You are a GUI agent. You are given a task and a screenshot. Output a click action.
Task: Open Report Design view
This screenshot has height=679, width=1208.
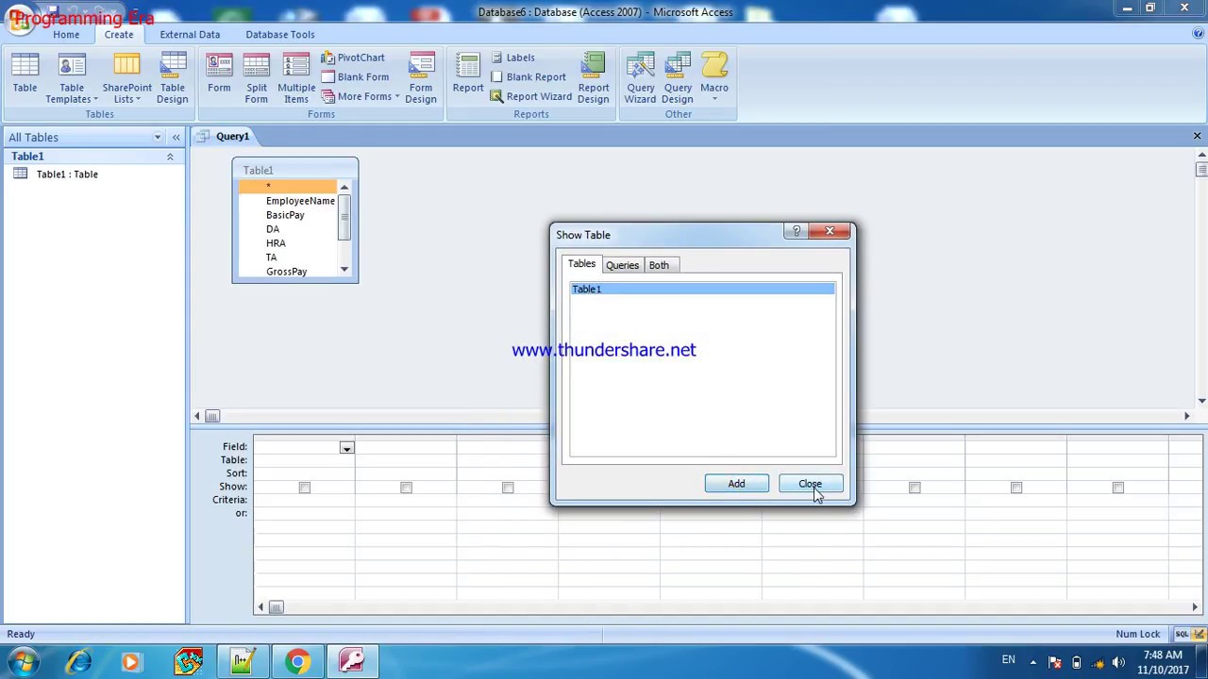click(x=594, y=76)
